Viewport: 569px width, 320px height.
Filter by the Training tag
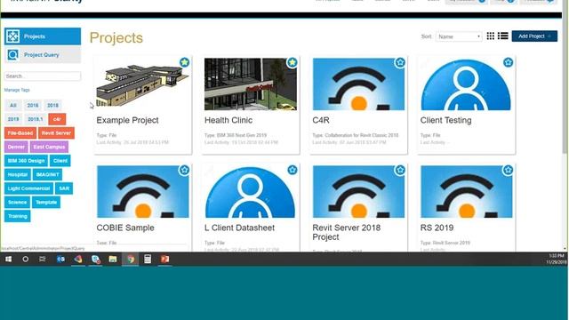click(x=18, y=216)
